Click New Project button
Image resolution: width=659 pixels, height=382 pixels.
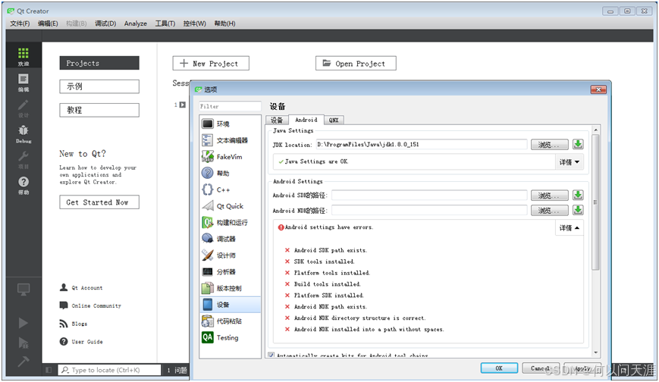211,64
